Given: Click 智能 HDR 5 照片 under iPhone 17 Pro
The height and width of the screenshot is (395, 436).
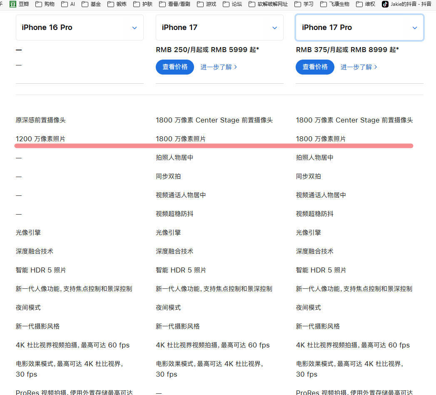Looking at the screenshot, I should click(x=321, y=270).
